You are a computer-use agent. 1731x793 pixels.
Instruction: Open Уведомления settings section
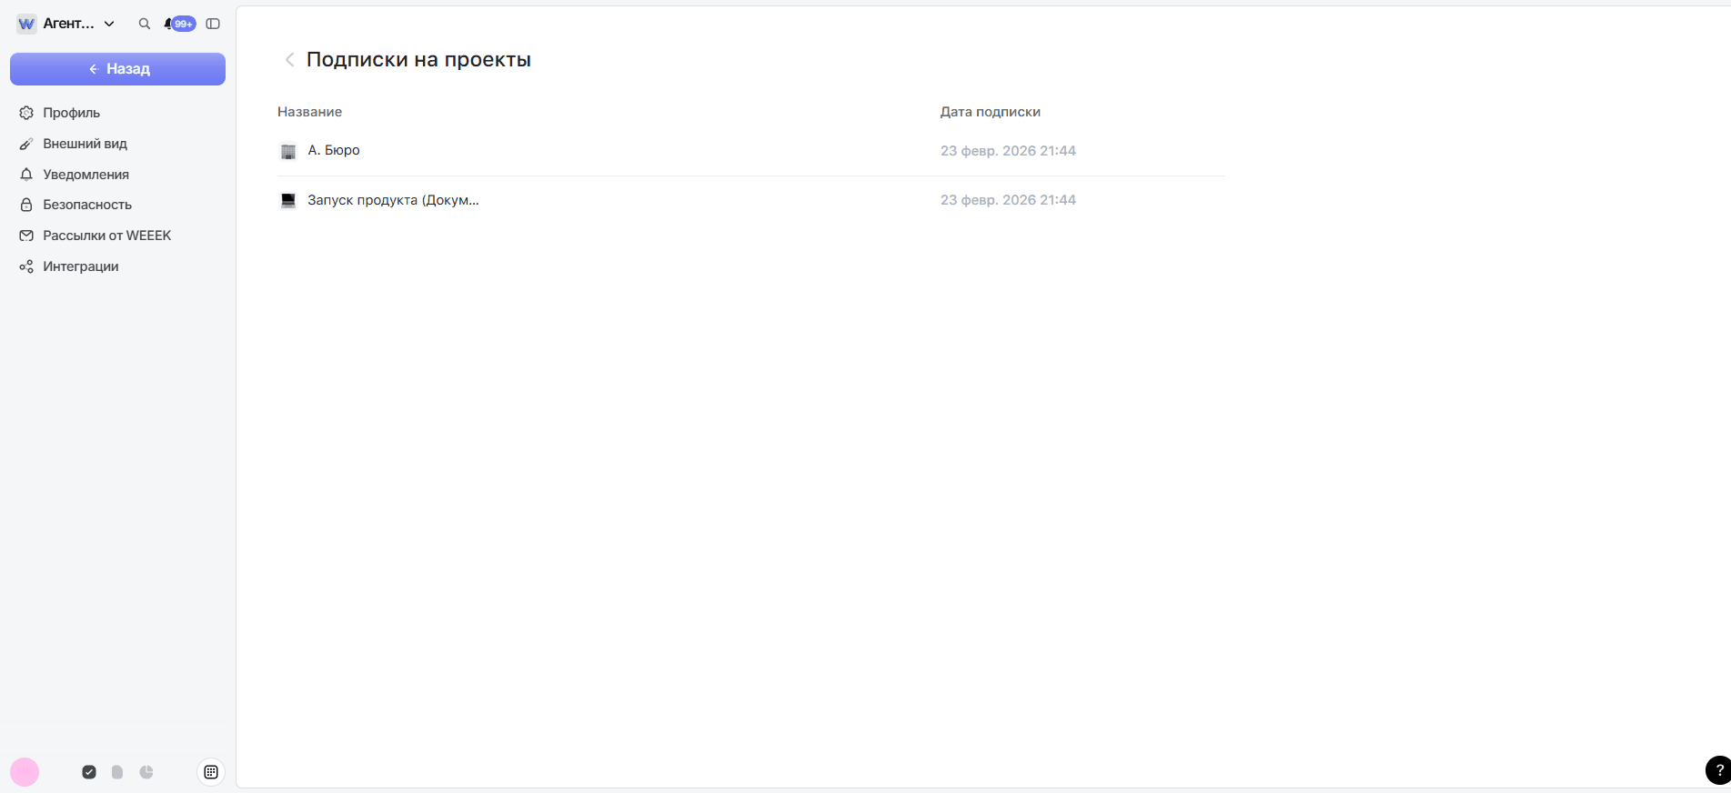(86, 175)
